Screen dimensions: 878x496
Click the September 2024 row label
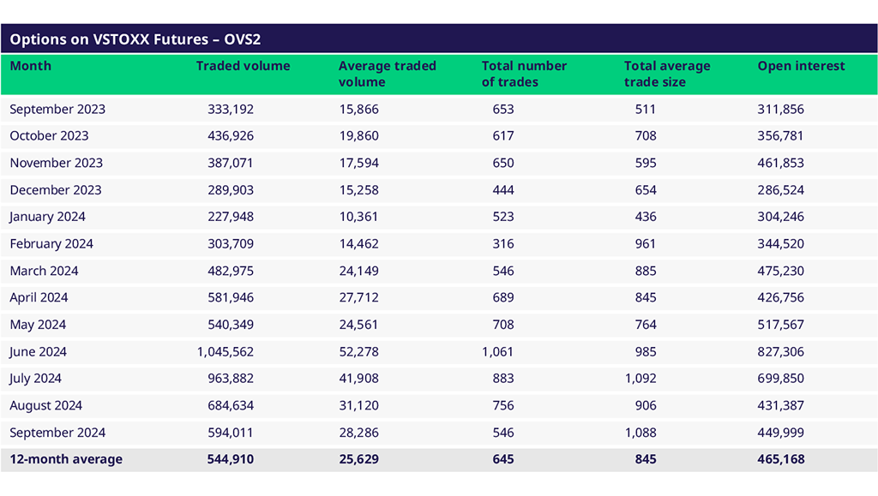(x=57, y=432)
